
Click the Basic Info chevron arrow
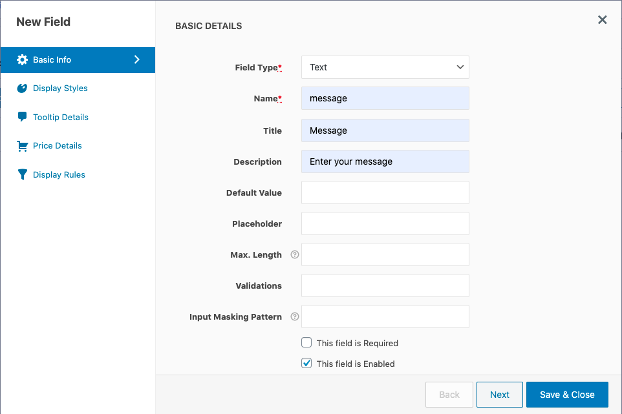tap(137, 59)
